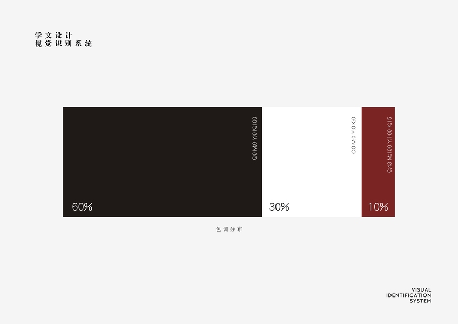Click the character 学 in the title
Image resolution: width=458 pixels, height=324 pixels.
click(38, 35)
